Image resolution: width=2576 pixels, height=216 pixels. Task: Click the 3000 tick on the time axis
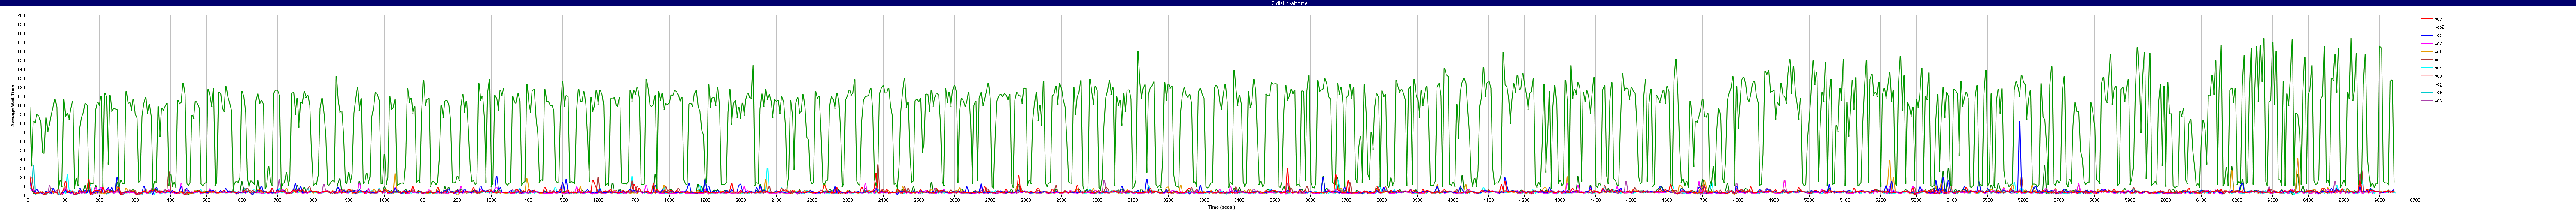(x=1097, y=200)
